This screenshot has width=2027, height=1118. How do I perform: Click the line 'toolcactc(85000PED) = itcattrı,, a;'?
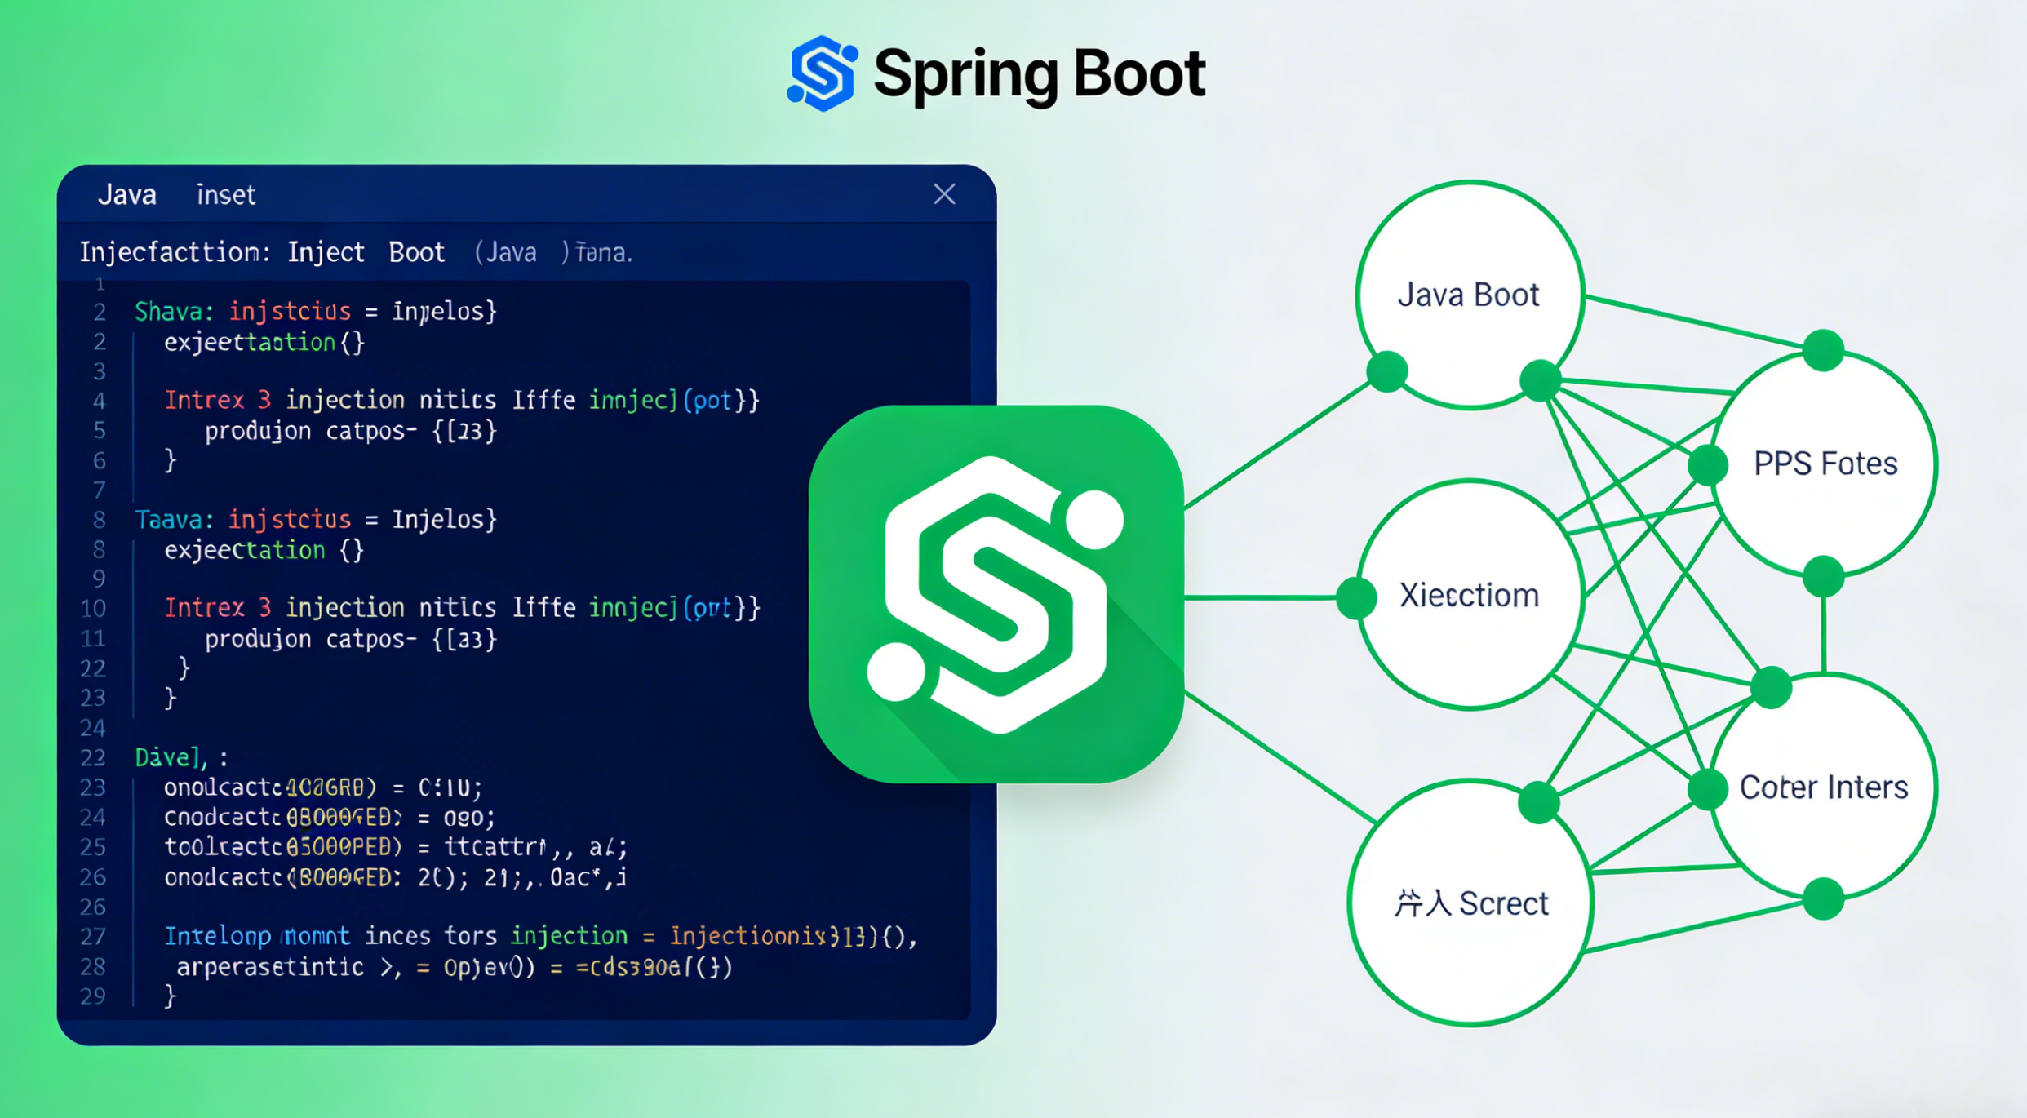click(396, 847)
